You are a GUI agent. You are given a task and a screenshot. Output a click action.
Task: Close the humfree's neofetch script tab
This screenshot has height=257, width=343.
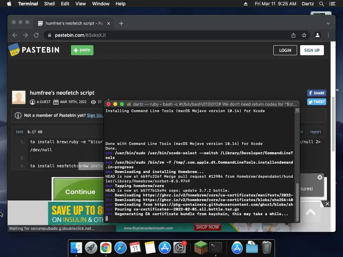pyautogui.click(x=109, y=23)
